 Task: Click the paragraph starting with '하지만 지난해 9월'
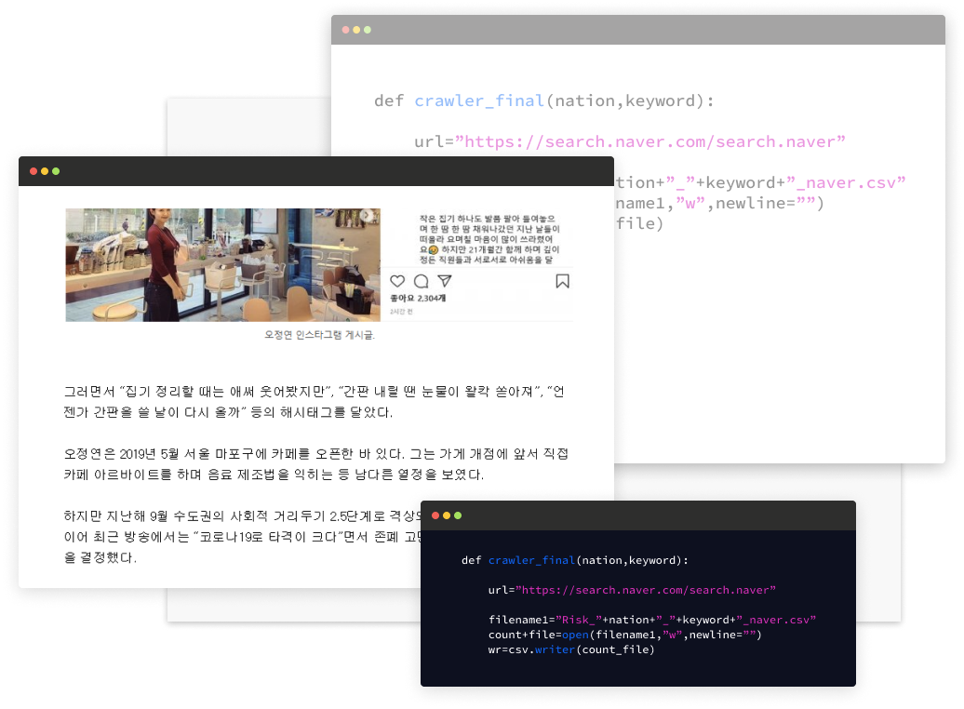point(242,537)
